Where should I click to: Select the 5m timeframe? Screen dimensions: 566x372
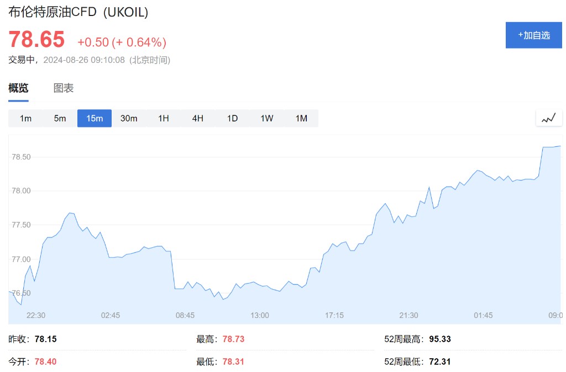(60, 118)
